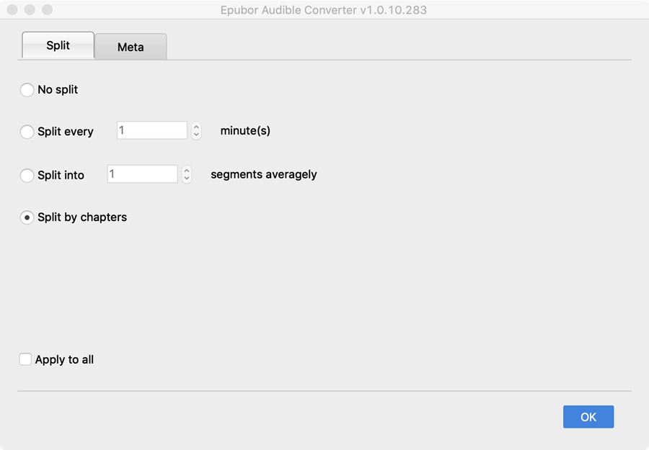Select the Split into segments radio button
The height and width of the screenshot is (450, 649).
(27, 175)
